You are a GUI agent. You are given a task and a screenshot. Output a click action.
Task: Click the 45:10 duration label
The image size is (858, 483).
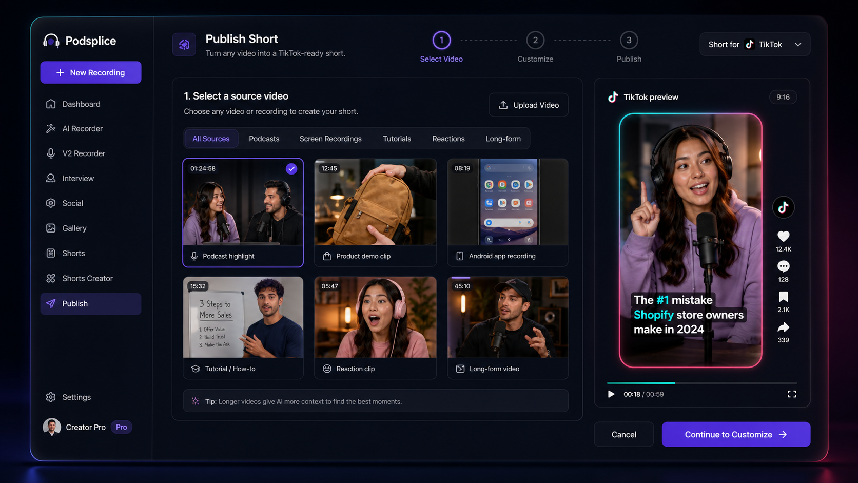(462, 286)
